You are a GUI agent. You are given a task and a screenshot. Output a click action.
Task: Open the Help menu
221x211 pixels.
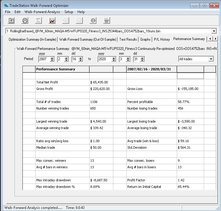[x=81, y=12]
